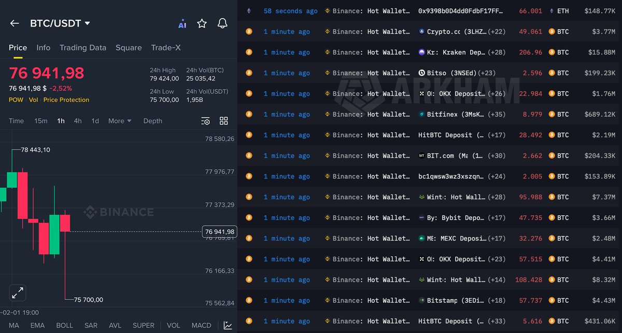Screen dimensions: 622x333
Task: Open chart display settings icon next to Depth
Action: (x=205, y=121)
